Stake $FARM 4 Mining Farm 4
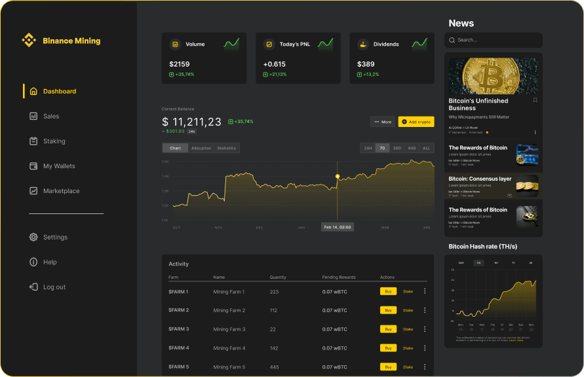The image size is (584, 377). 408,348
